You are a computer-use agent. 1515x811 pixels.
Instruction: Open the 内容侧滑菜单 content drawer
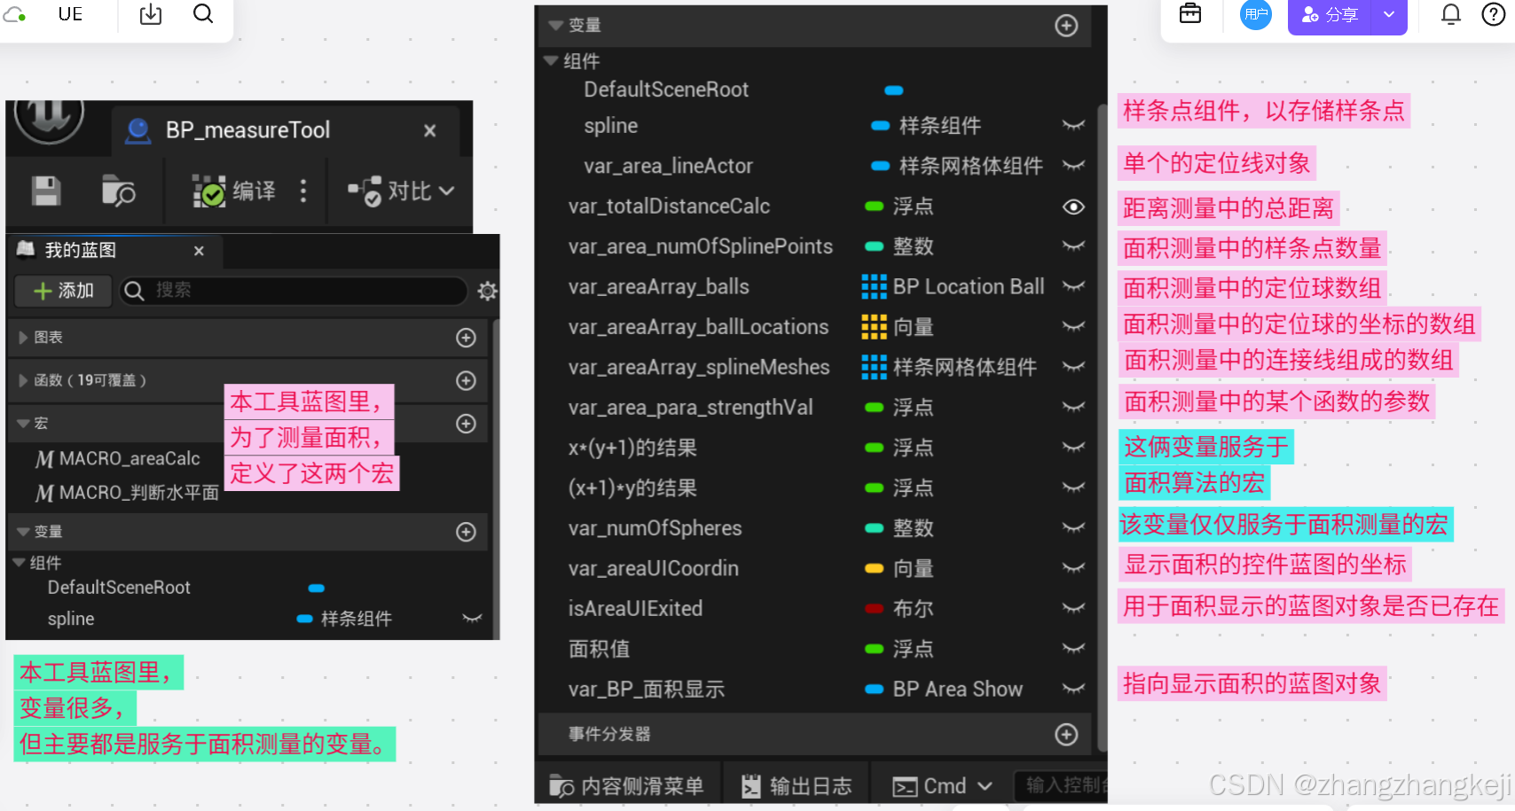coord(626,784)
